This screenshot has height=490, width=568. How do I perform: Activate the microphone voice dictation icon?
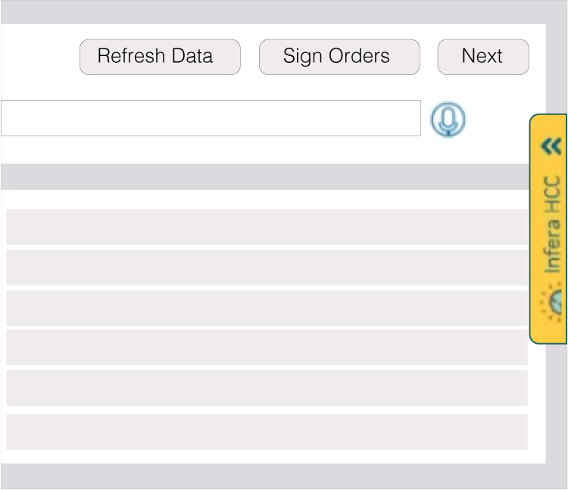click(448, 120)
